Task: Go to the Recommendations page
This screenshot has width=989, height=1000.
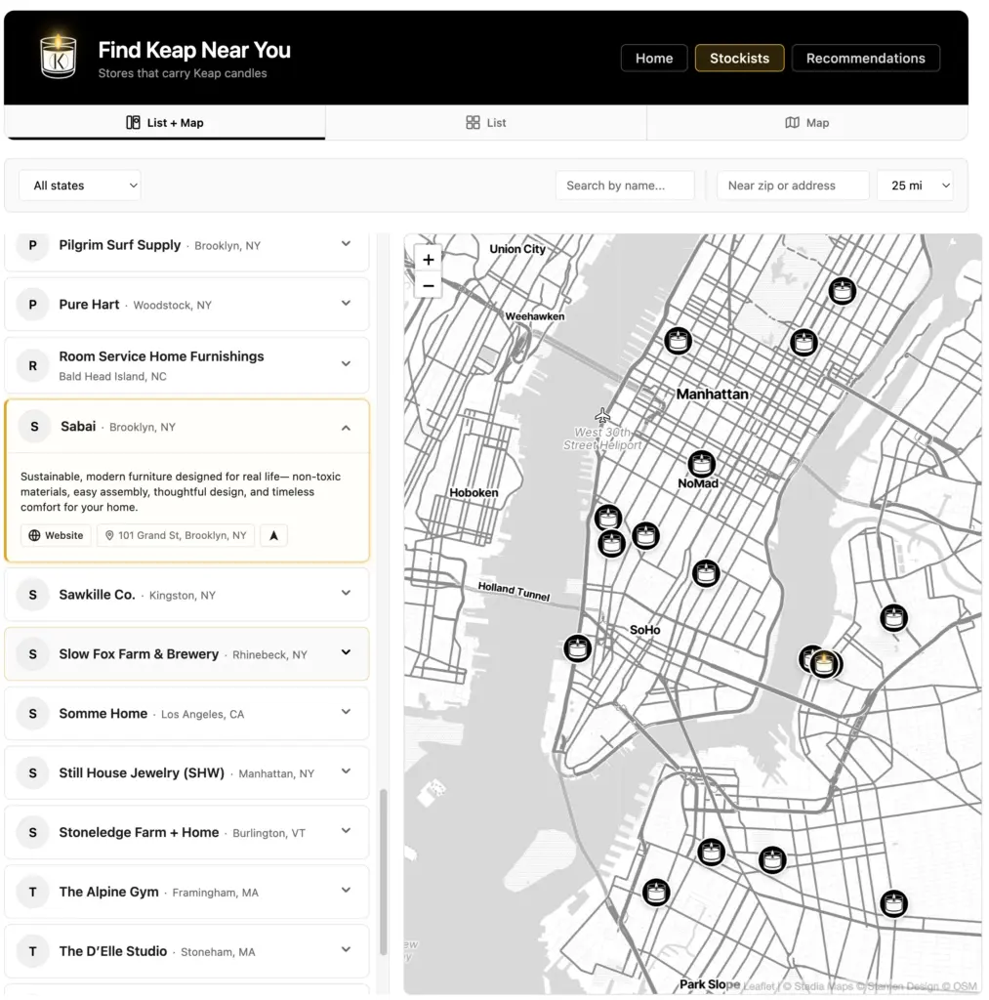Action: 865,58
